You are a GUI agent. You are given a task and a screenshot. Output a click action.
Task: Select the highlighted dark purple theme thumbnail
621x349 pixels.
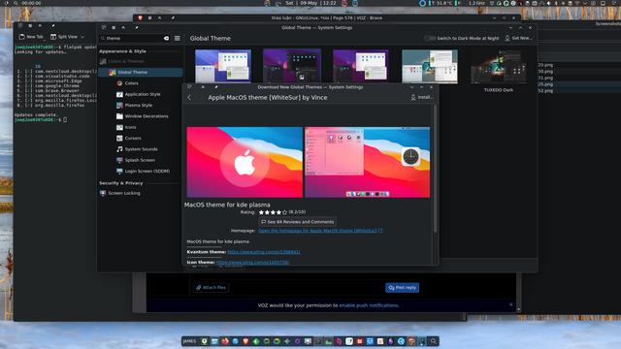[x=292, y=66]
